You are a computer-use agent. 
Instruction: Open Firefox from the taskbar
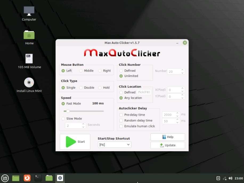tap(27, 178)
